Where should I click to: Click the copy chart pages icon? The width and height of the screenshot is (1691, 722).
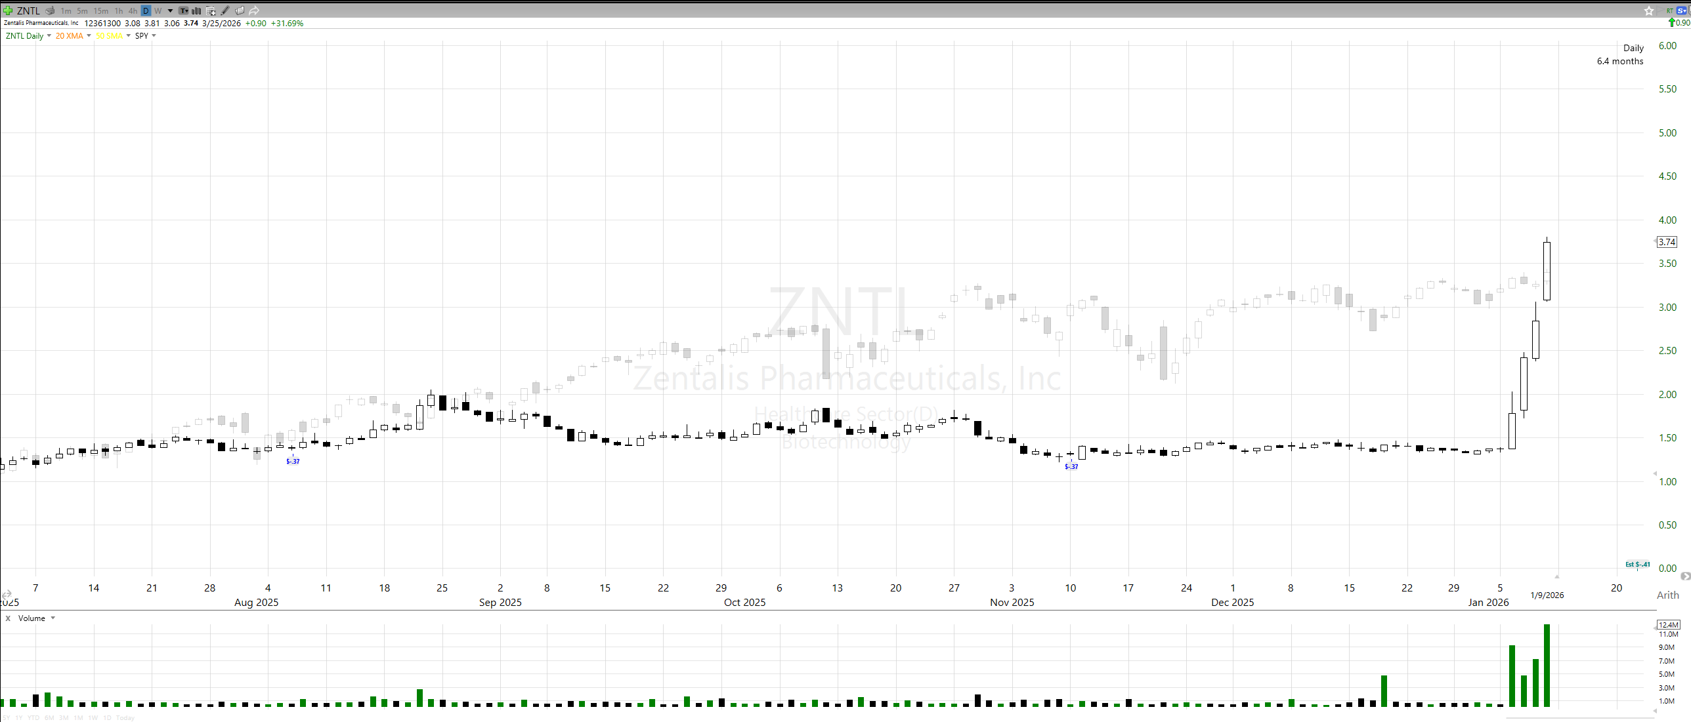tap(240, 10)
